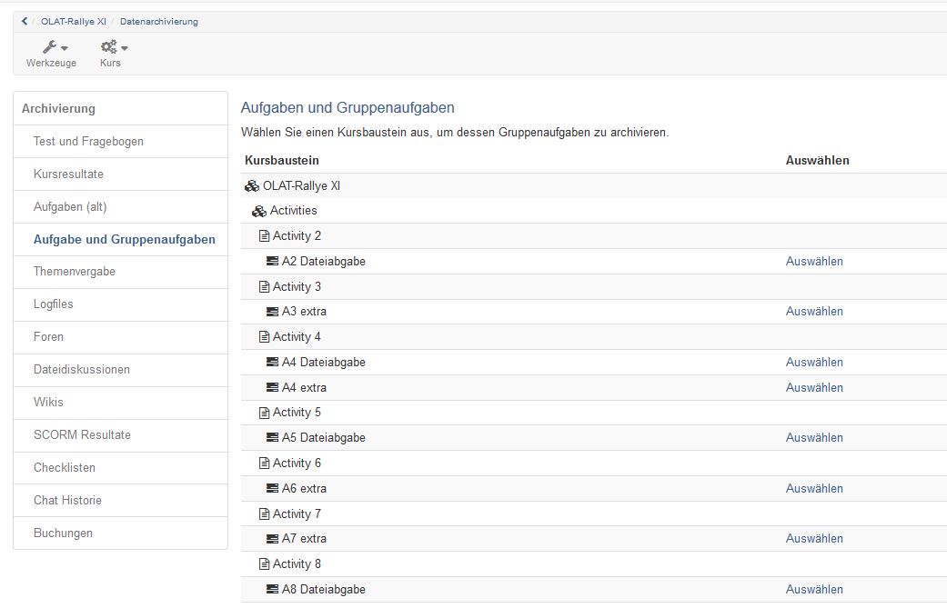Image resolution: width=947 pixels, height=608 pixels.
Task: Click the task icon beside A2 Dateiabgabe
Action: 272,262
